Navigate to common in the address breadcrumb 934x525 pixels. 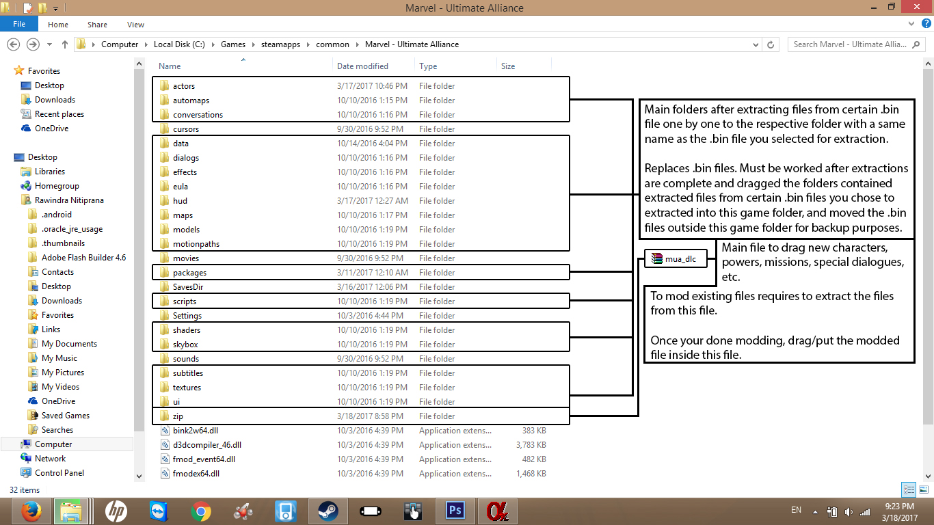(x=332, y=44)
